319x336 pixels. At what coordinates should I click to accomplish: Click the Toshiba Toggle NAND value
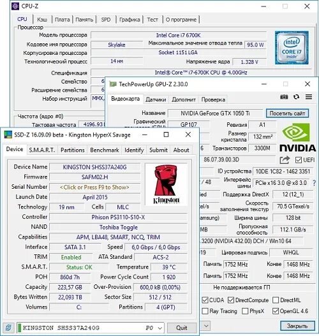(118, 228)
